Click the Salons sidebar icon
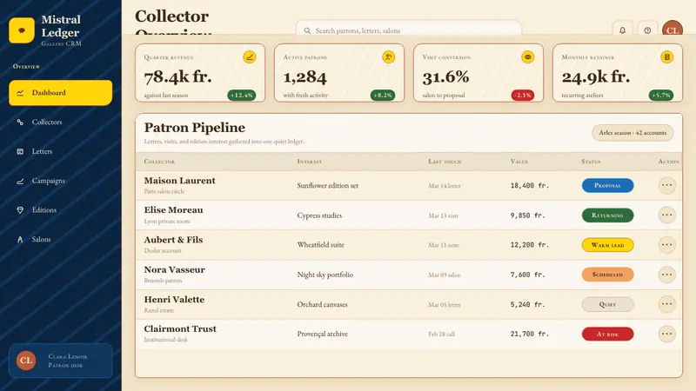 (20, 240)
